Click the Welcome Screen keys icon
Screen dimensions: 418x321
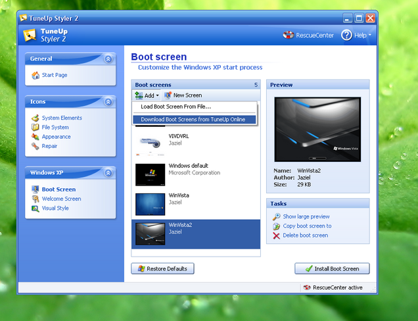35,199
